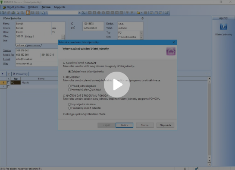235x170 pixels.
Task: Tick the checkbox in the empty new row
Action: click(8, 86)
